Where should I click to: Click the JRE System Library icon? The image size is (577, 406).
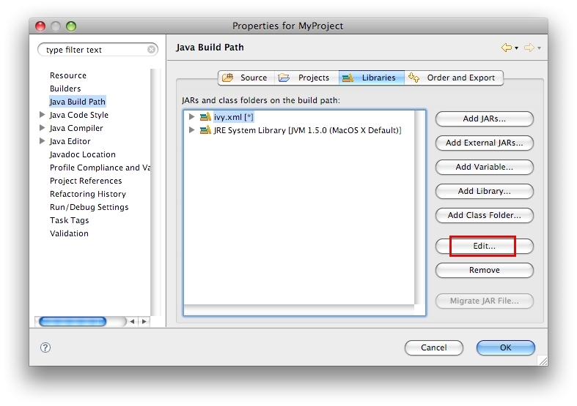pos(205,130)
